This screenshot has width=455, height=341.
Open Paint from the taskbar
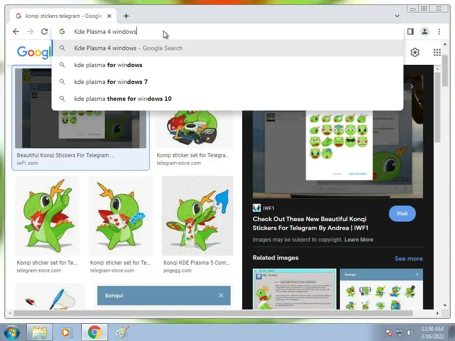click(122, 332)
